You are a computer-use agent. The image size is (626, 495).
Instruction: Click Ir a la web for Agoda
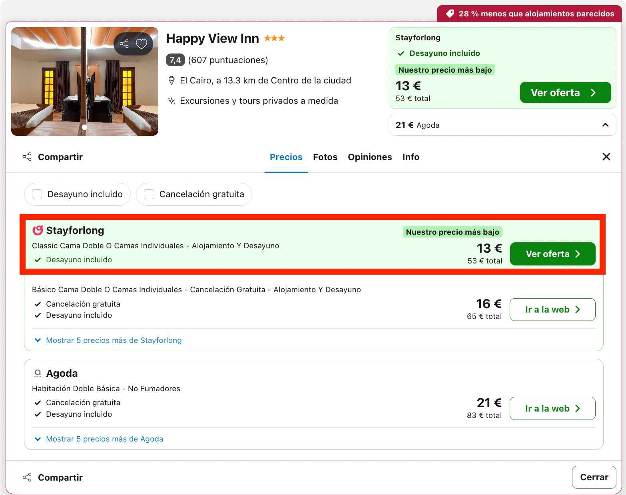tap(552, 408)
